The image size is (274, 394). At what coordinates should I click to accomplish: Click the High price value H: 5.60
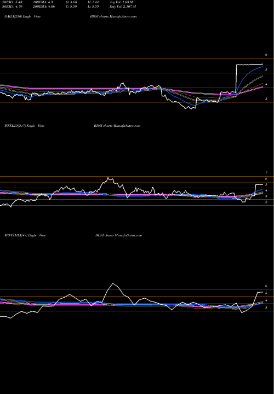tap(94, 2)
